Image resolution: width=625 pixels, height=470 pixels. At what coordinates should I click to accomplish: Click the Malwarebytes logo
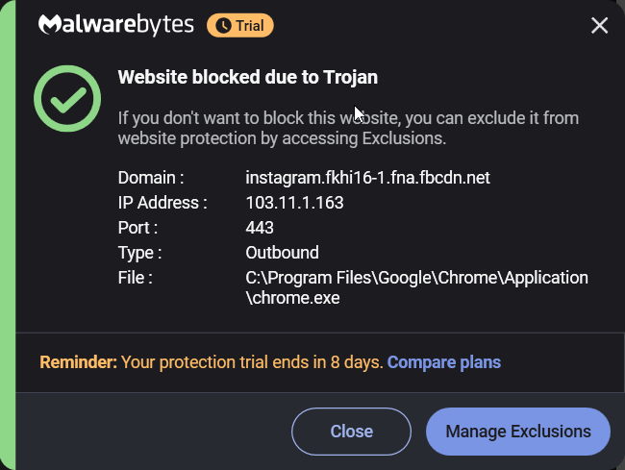[x=116, y=25]
